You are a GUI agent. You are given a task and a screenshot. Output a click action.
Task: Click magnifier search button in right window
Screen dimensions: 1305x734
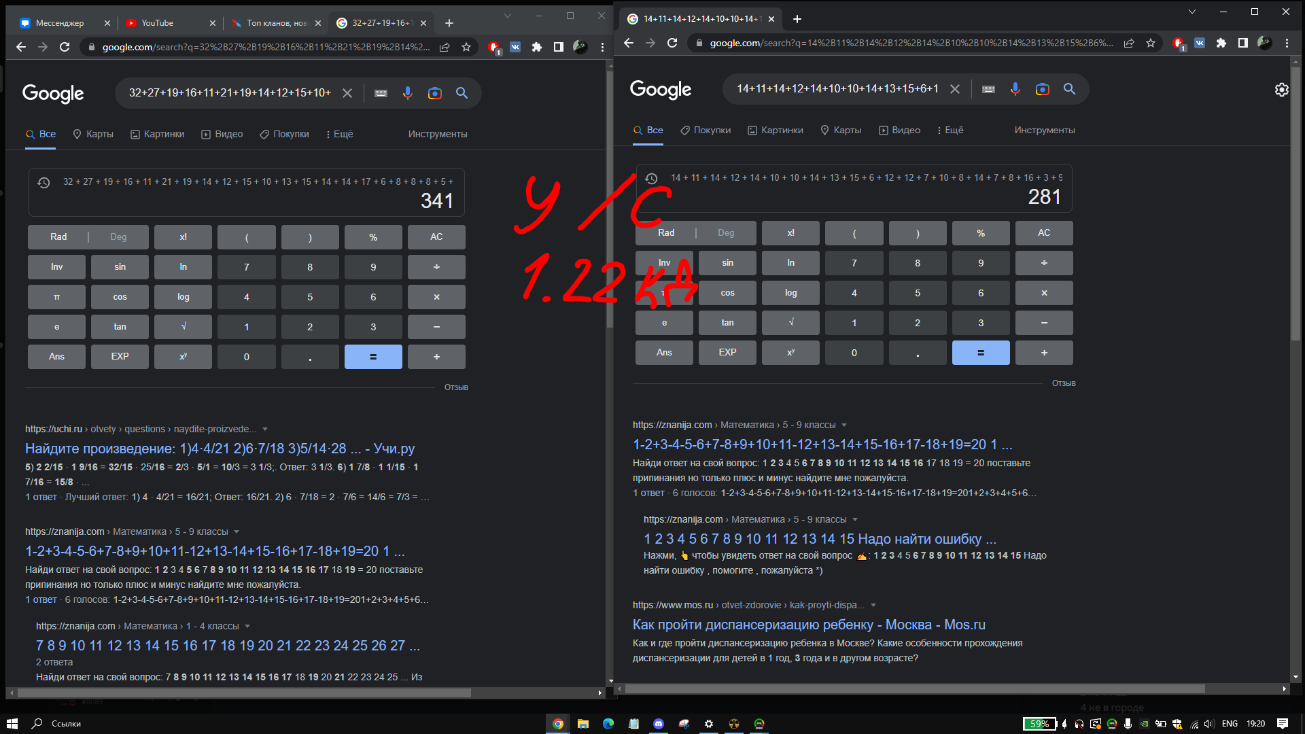point(1069,89)
